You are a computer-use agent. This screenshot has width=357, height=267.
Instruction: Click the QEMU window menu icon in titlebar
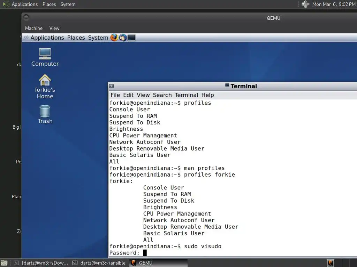click(x=26, y=17)
